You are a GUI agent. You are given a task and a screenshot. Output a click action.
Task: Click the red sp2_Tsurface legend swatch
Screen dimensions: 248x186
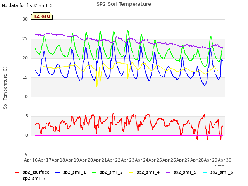click(17, 173)
